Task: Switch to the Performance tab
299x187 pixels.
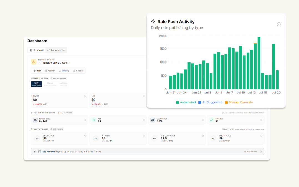Action: pos(56,50)
